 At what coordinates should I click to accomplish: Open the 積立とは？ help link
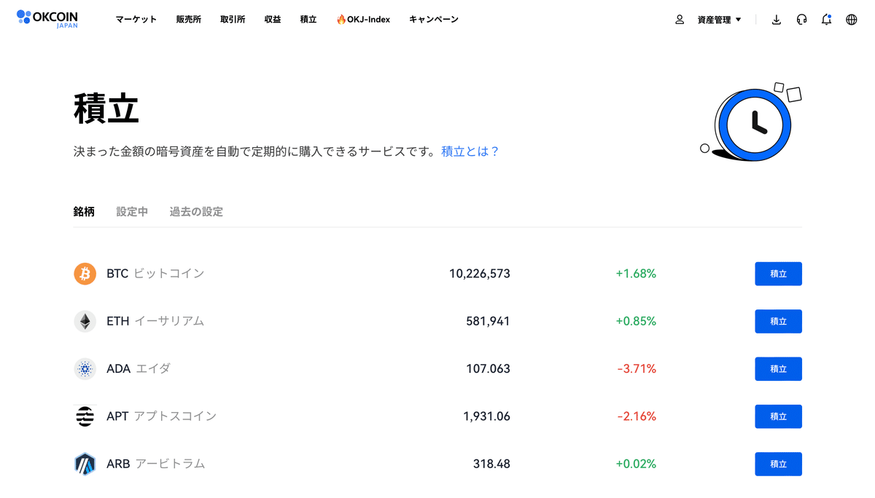469,151
